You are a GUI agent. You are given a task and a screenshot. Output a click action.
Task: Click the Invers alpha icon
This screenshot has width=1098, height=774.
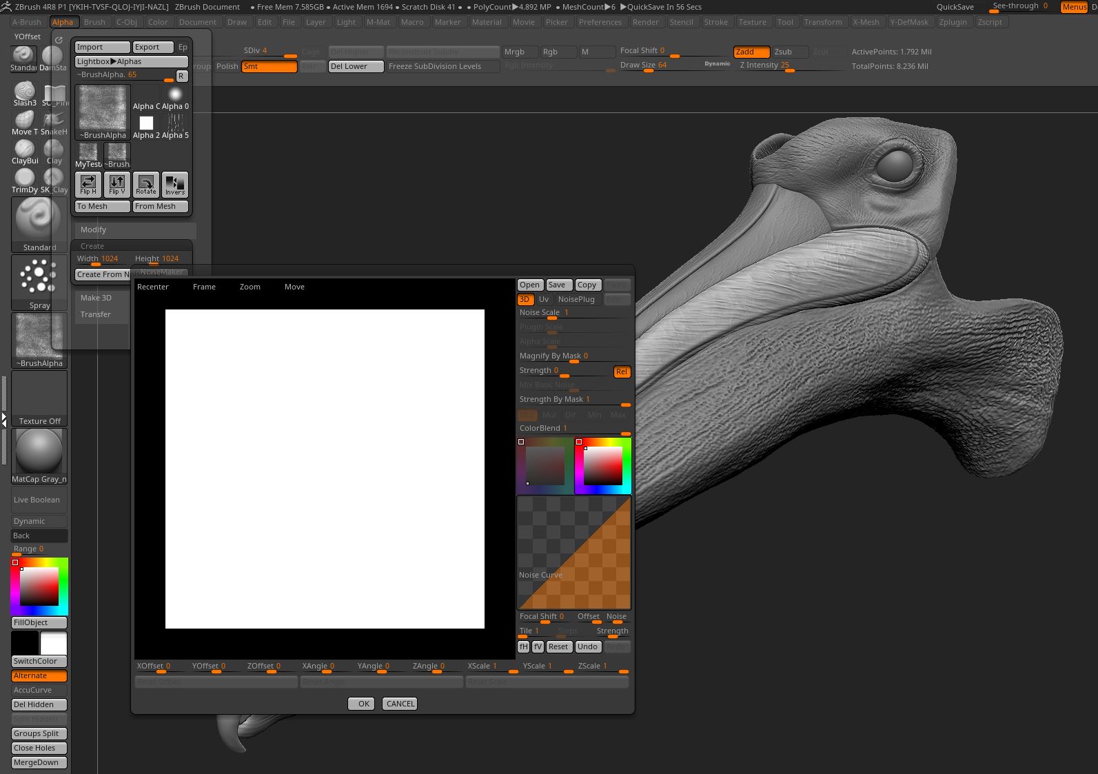(x=175, y=185)
